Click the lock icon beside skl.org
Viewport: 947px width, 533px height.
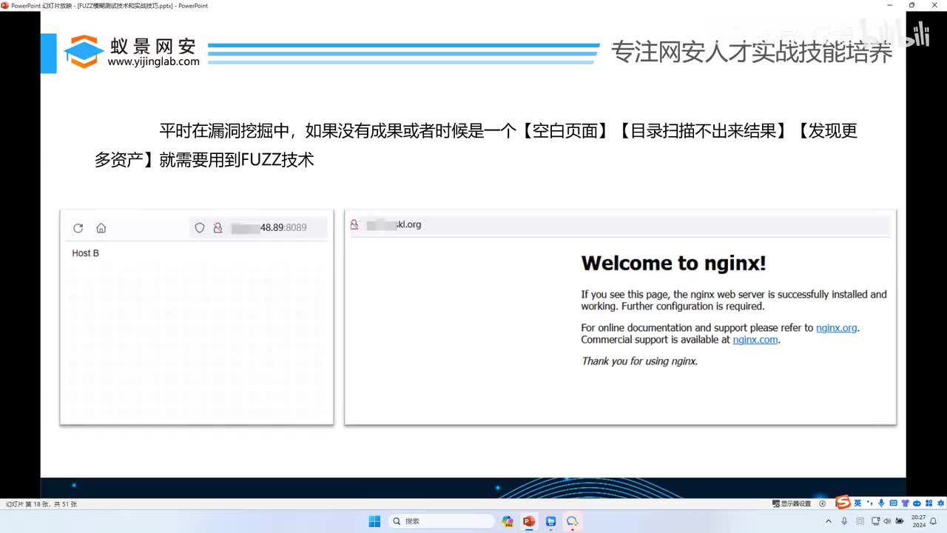(354, 224)
